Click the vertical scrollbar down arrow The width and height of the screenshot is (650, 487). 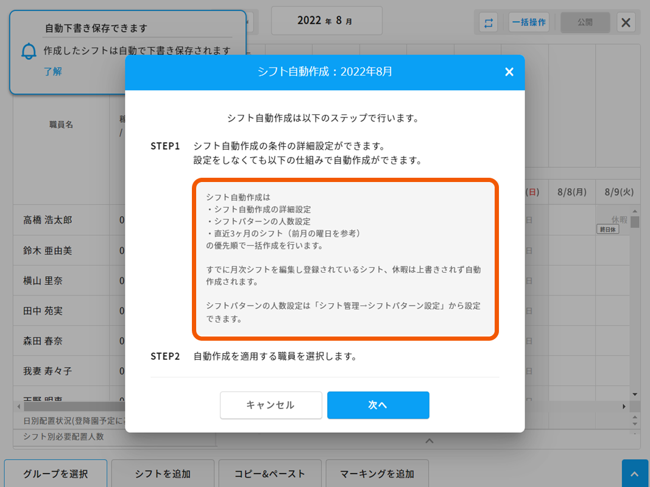click(635, 394)
